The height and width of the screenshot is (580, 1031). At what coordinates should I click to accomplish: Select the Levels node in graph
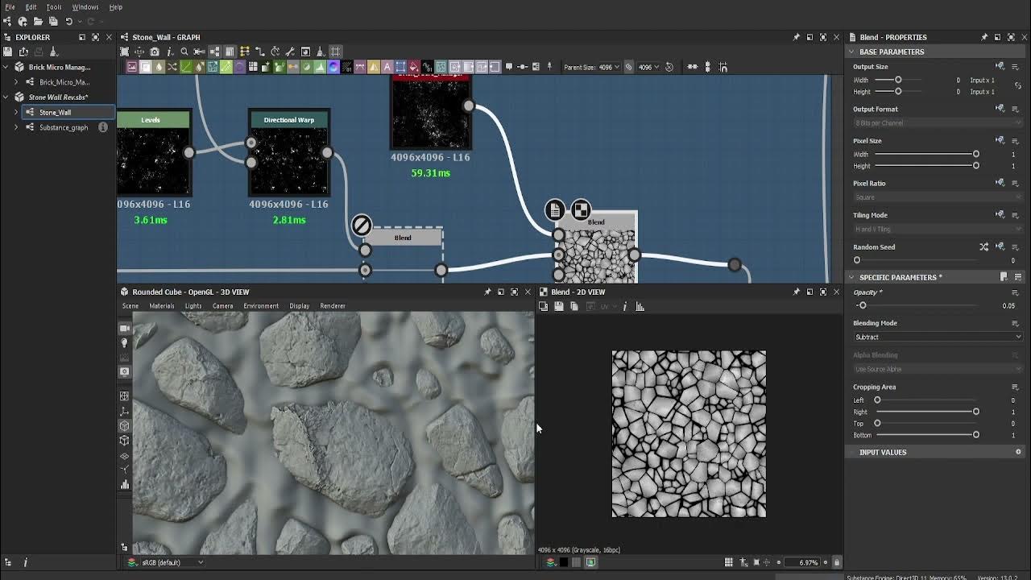click(x=153, y=152)
